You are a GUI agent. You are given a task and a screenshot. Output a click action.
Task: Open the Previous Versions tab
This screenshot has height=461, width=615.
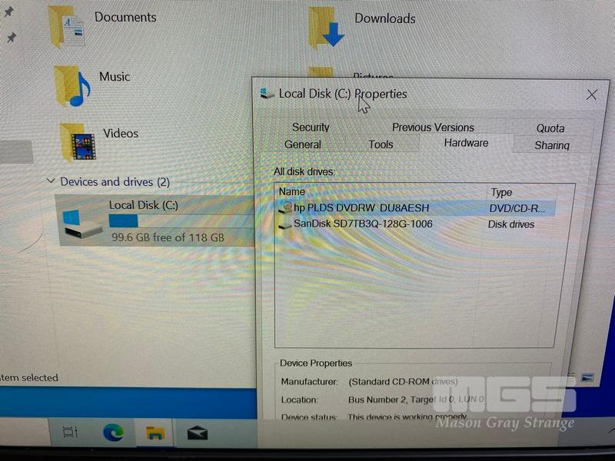(x=433, y=128)
